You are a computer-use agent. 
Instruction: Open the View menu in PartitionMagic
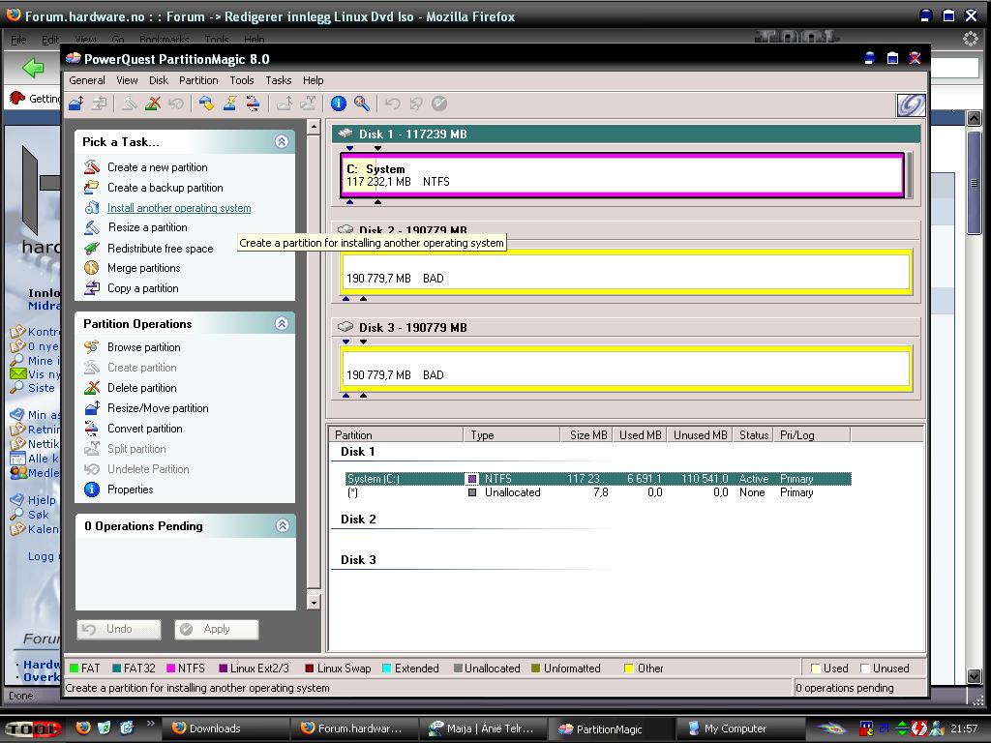127,80
